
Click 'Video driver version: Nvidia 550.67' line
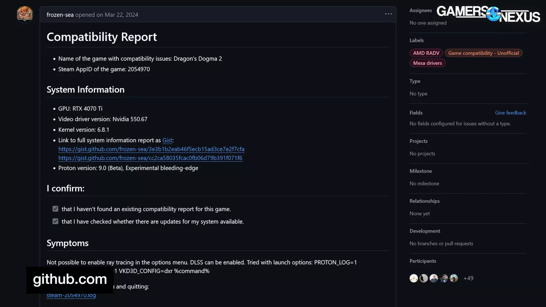(103, 119)
